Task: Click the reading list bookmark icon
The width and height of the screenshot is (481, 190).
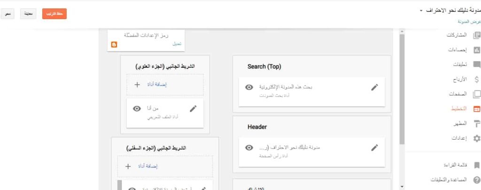Action: point(477,165)
